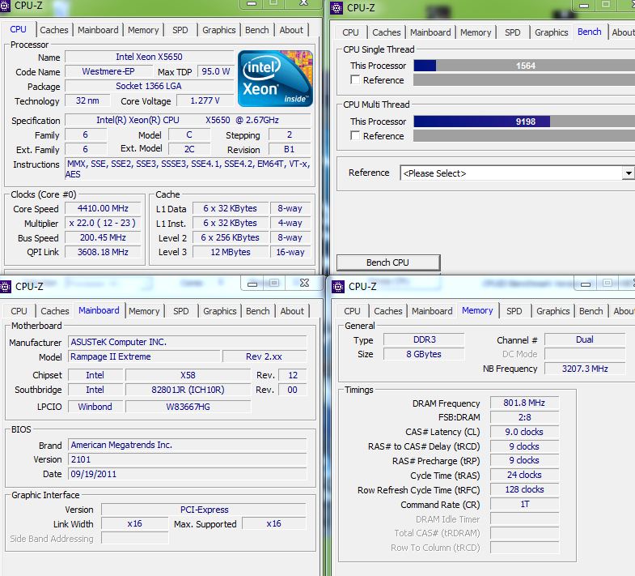Click the Command Rate value 1T
635x576 pixels.
[524, 504]
